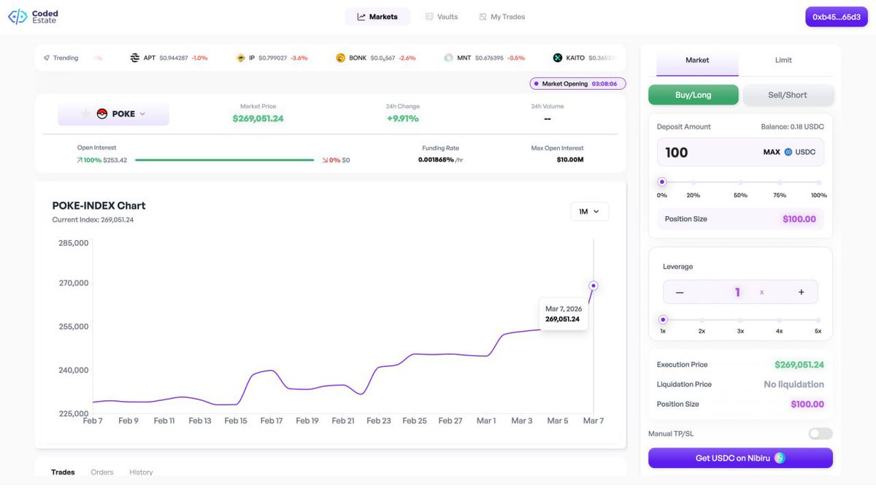
Task: Decrease leverage with minus button
Action: tap(680, 292)
